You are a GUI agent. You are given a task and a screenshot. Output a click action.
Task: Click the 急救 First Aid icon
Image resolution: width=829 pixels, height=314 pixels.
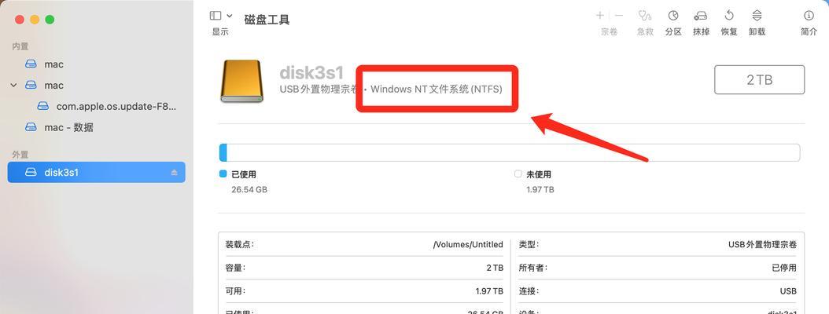(644, 16)
